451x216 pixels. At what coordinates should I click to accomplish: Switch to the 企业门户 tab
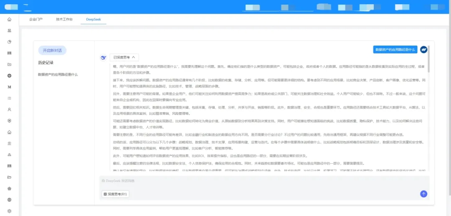coord(35,20)
